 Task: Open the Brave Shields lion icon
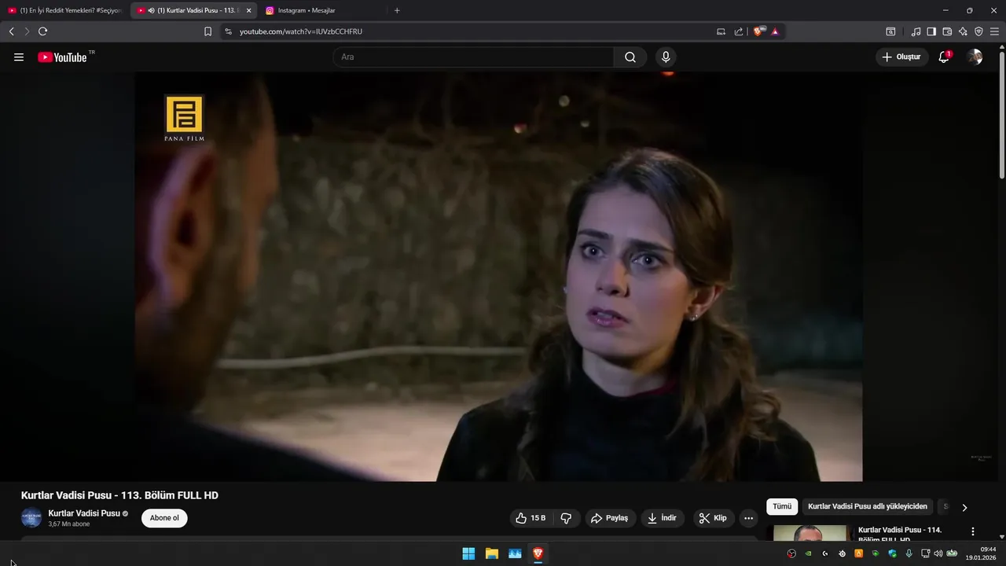coord(758,31)
